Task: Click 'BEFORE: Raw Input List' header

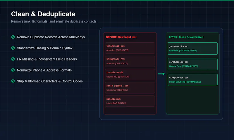Action: click(x=121, y=37)
